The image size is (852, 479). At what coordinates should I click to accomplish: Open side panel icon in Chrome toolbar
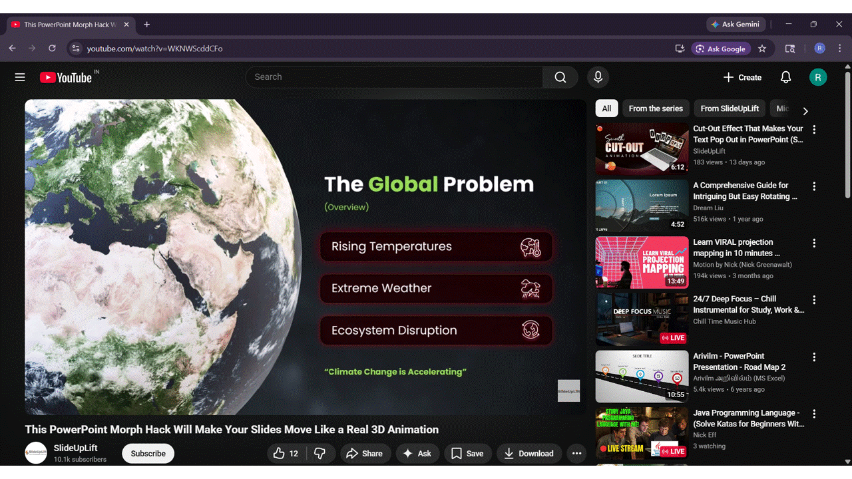click(x=790, y=49)
